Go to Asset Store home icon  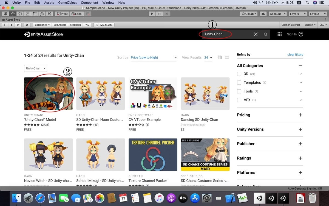[x=27, y=25]
